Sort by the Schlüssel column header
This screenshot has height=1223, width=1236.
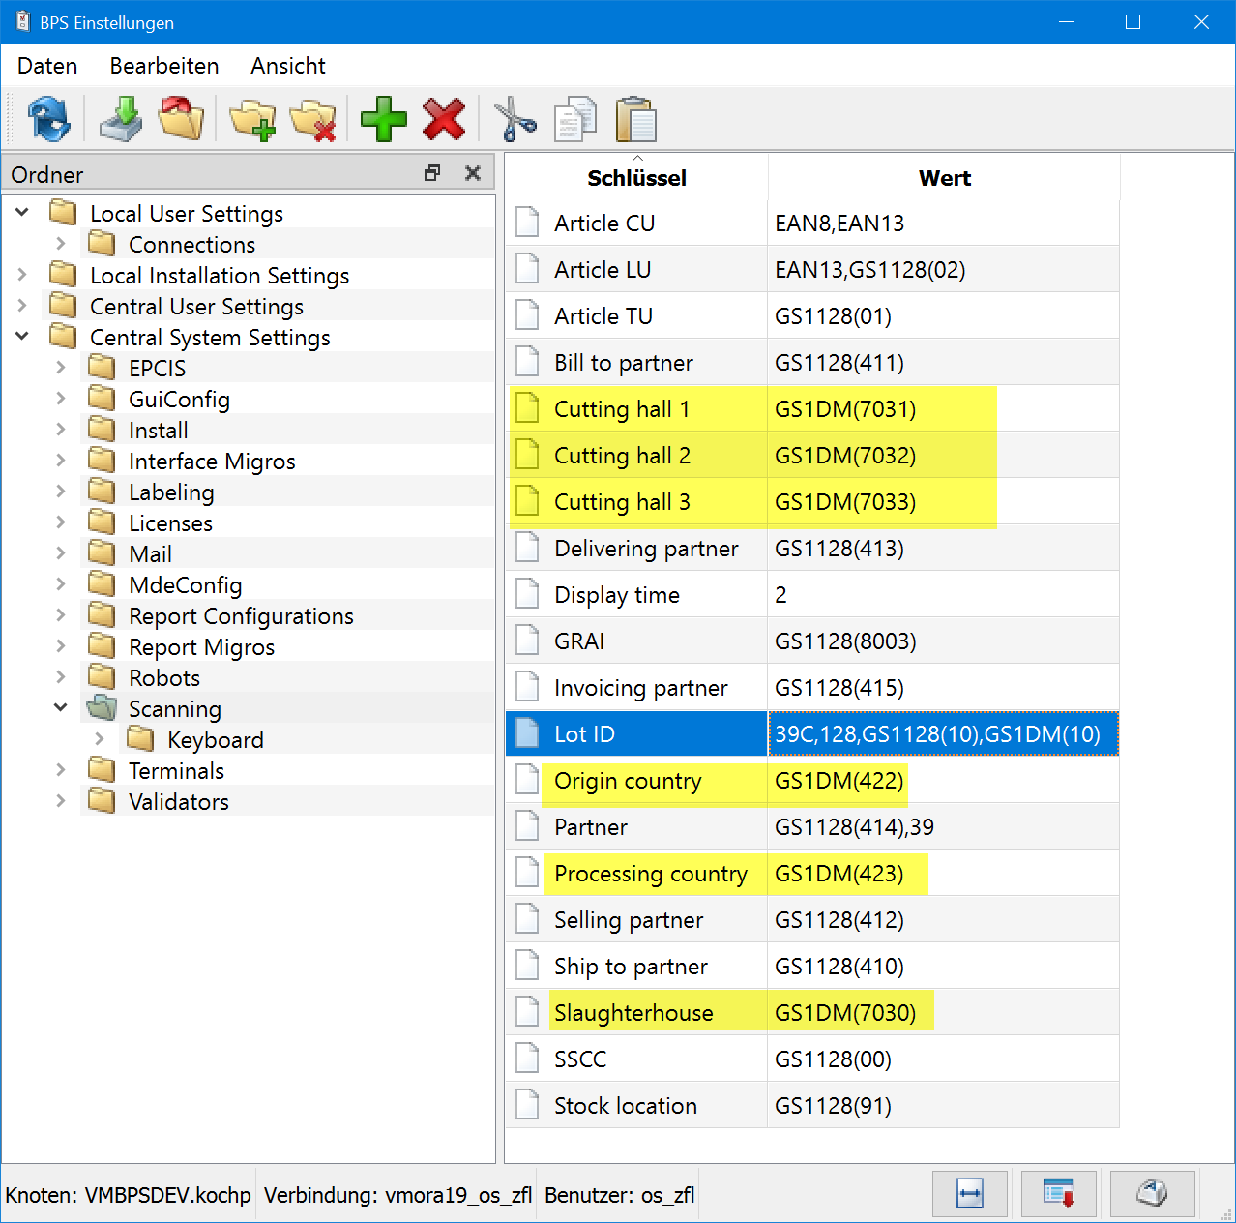(636, 178)
